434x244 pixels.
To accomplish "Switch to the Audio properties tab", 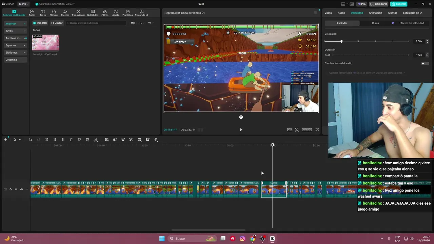I will pyautogui.click(x=341, y=13).
